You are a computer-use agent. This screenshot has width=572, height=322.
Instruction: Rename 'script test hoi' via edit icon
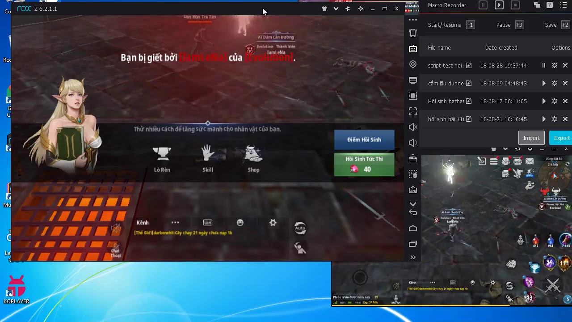pos(469,65)
